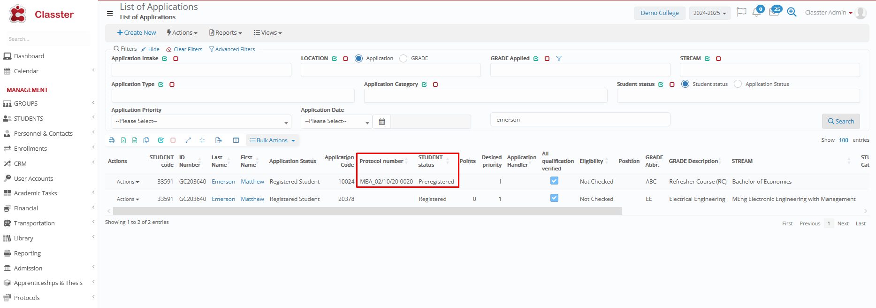Click the horizontal table scrollbar
The height and width of the screenshot is (308, 876).
(367, 211)
